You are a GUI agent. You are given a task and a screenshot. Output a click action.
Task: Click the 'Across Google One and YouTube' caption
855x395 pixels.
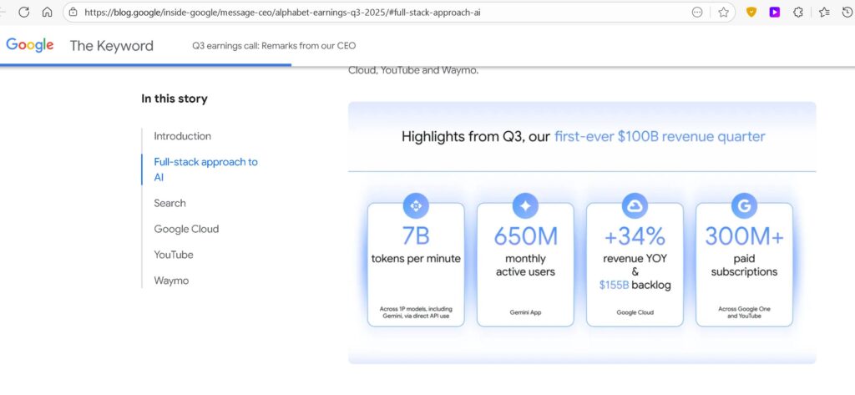click(744, 312)
